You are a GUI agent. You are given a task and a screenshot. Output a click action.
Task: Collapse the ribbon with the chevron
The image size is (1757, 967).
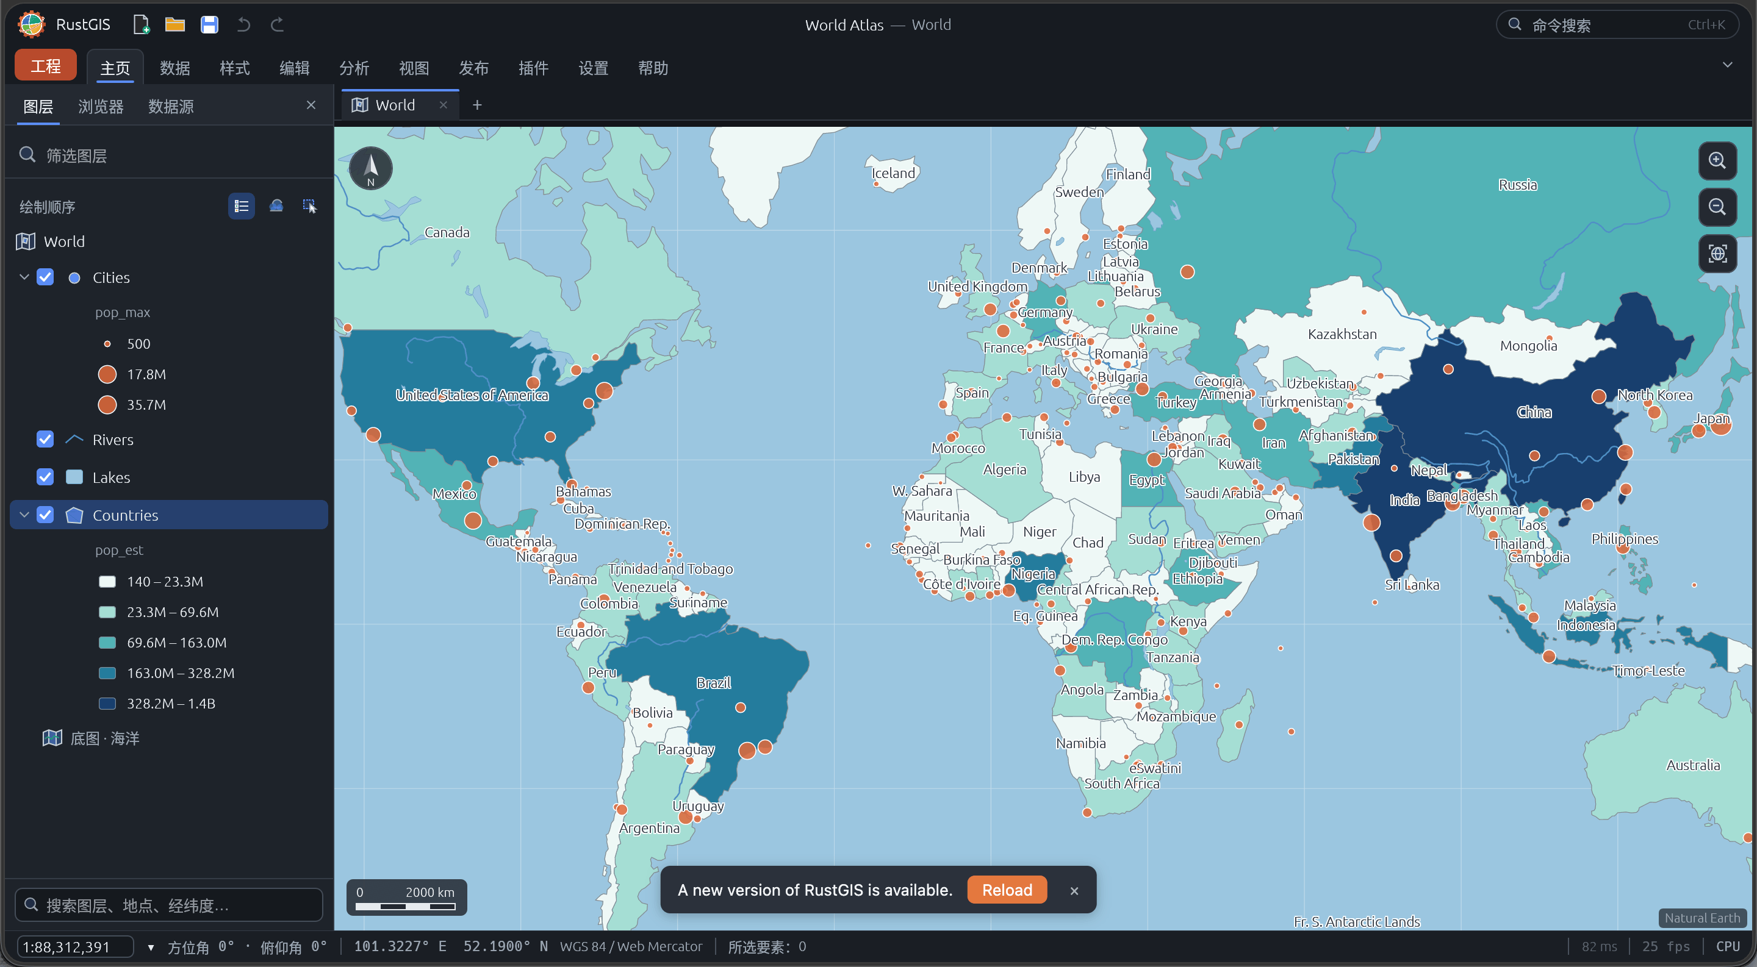[1727, 65]
